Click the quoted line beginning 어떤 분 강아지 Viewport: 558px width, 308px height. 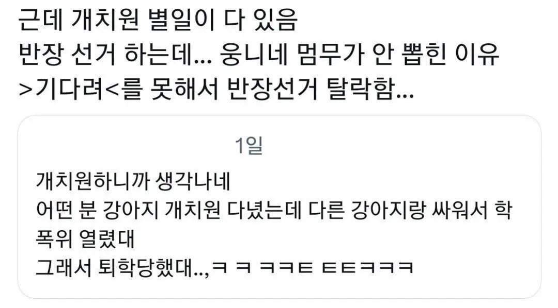[274, 210]
